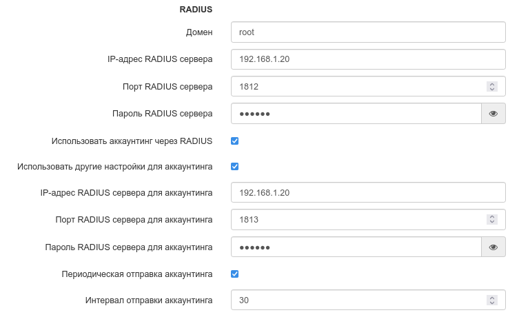Disable 'Периодическая отправка аккаунтинга' checkbox
This screenshot has width=519, height=317.
(235, 274)
